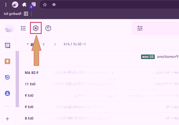This screenshot has width=179, height=125.
Task: Expand the input tools dropdown arrow
Action: (x=28, y=44)
